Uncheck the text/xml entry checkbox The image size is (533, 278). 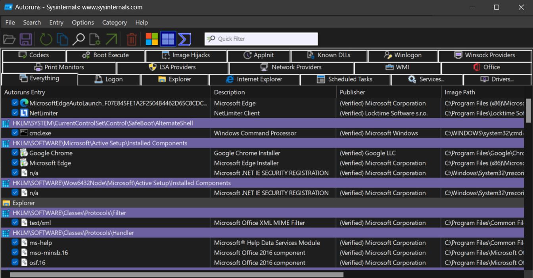click(x=15, y=222)
